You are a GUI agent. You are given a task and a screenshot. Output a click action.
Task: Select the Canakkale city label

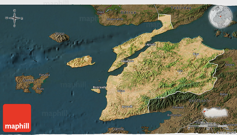click(x=127, y=61)
